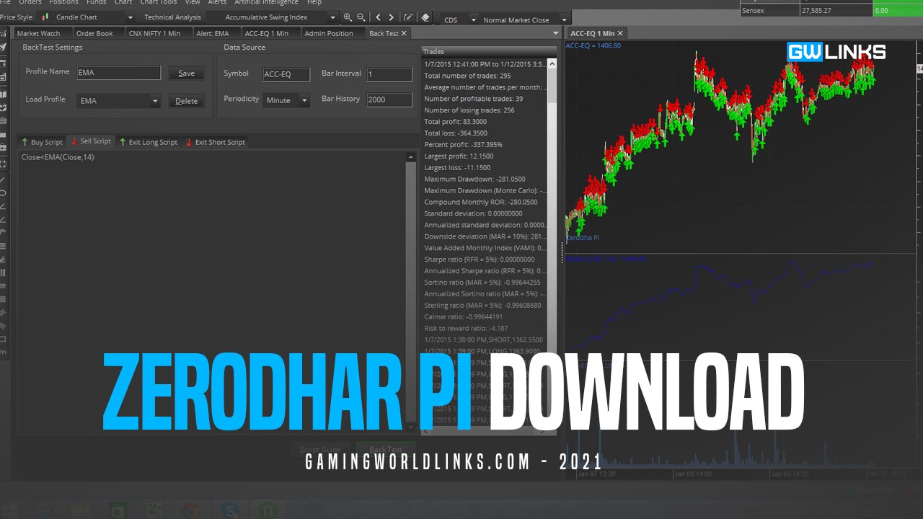The image size is (923, 519).
Task: Pick the ellipse drawing tool in left sidebar
Action: (x=4, y=192)
